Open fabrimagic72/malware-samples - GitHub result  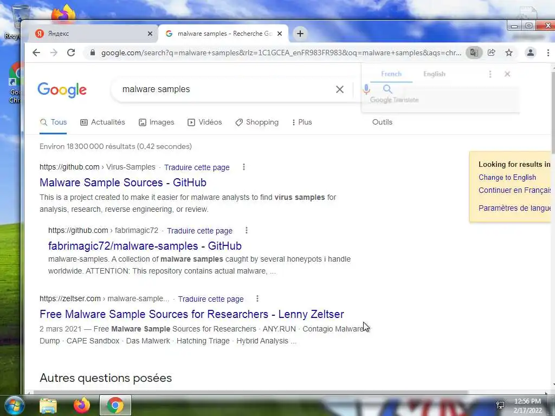point(145,246)
